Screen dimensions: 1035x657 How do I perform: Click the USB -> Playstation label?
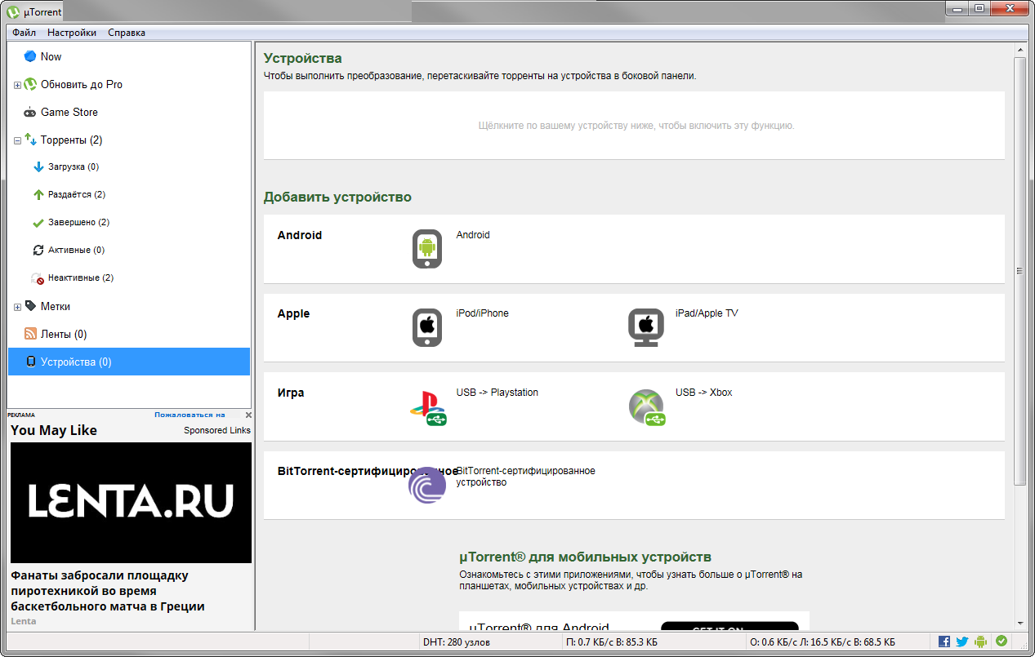coord(497,393)
